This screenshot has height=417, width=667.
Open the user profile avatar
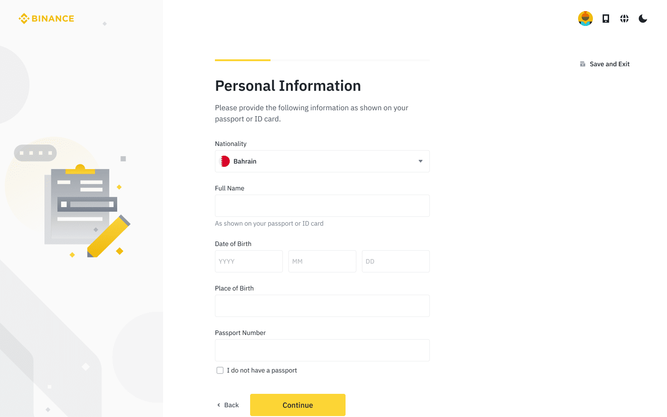tap(585, 19)
